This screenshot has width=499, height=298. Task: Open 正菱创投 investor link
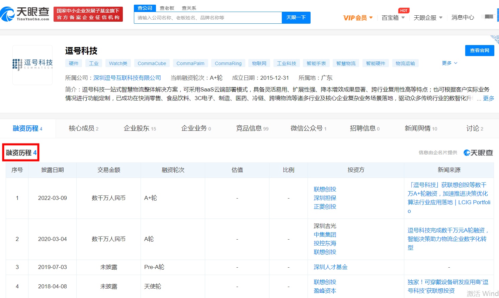click(x=325, y=207)
